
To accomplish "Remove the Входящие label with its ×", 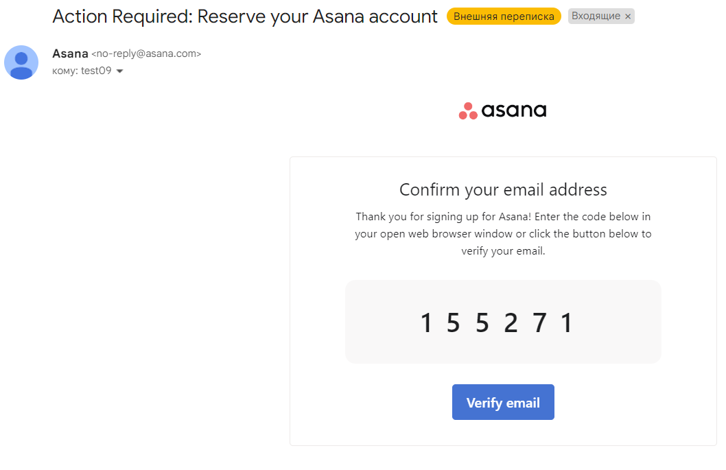I will tap(628, 16).
